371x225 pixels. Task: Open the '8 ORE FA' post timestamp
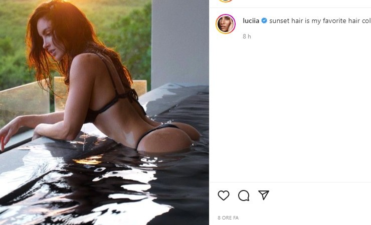(x=228, y=217)
